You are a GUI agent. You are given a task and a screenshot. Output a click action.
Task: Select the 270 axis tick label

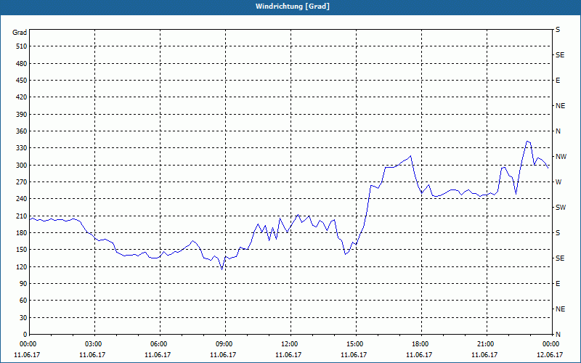coord(22,182)
